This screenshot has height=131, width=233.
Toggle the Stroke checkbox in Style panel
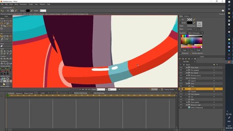click(181, 23)
